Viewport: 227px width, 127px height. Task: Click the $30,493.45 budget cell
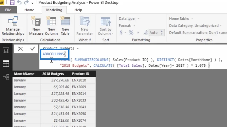click(x=56, y=100)
